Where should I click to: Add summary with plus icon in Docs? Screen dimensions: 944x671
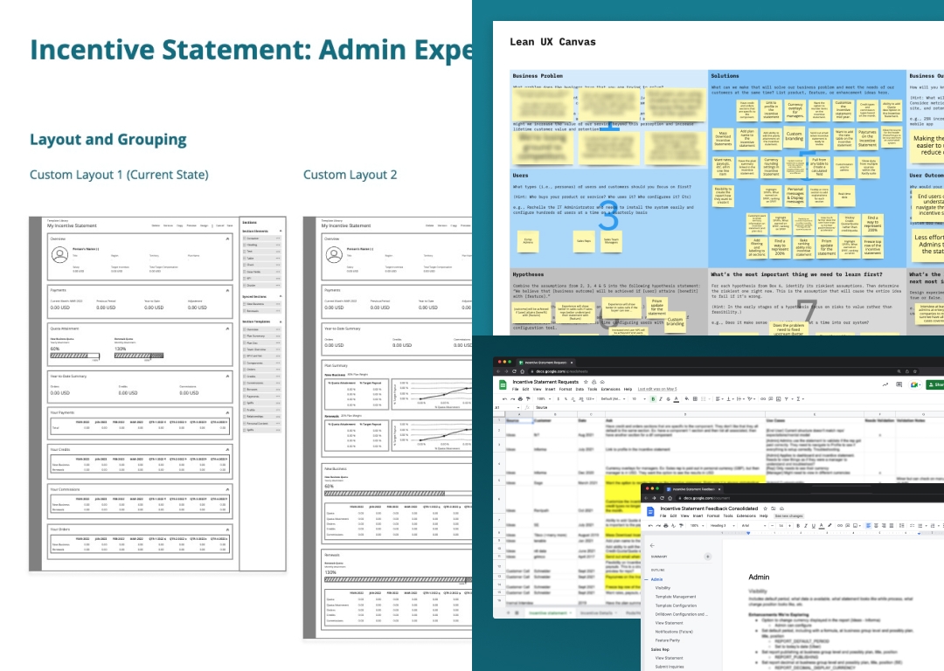[708, 557]
